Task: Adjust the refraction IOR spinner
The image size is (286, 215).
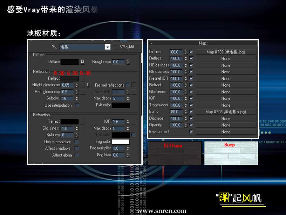Action: pyautogui.click(x=128, y=122)
